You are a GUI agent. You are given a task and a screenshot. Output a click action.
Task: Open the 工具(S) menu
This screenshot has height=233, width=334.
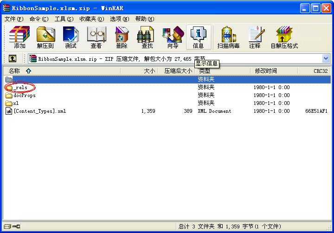[x=64, y=19]
